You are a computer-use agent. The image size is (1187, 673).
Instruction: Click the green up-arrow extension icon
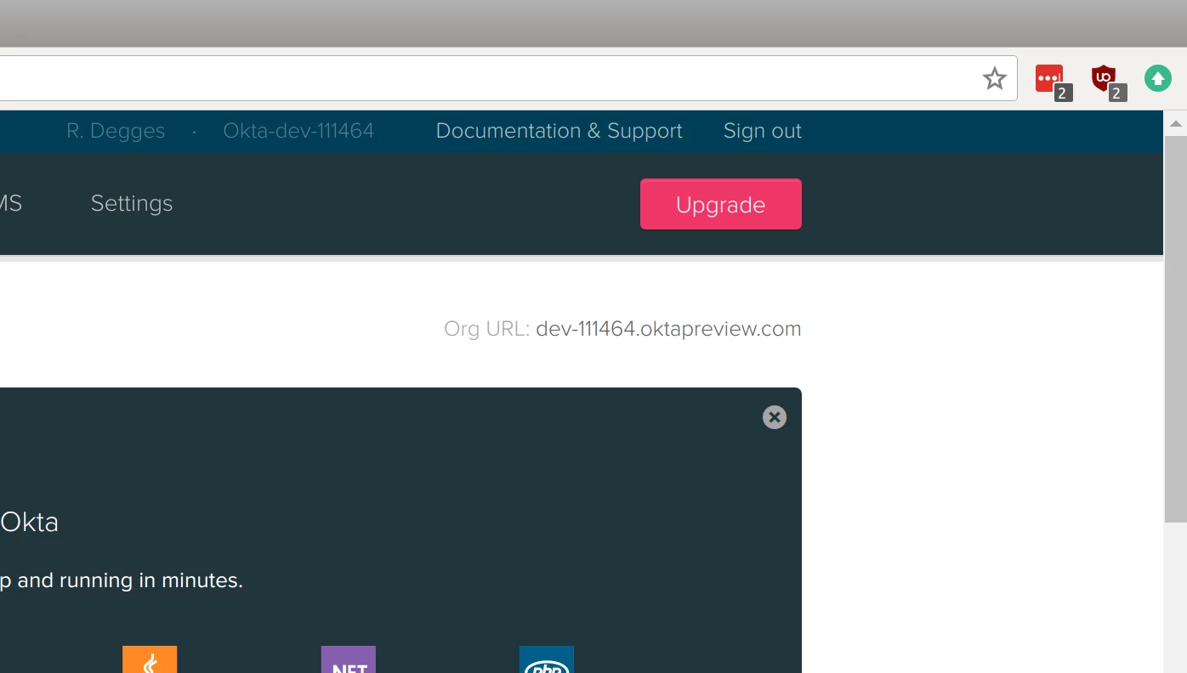[x=1157, y=79]
